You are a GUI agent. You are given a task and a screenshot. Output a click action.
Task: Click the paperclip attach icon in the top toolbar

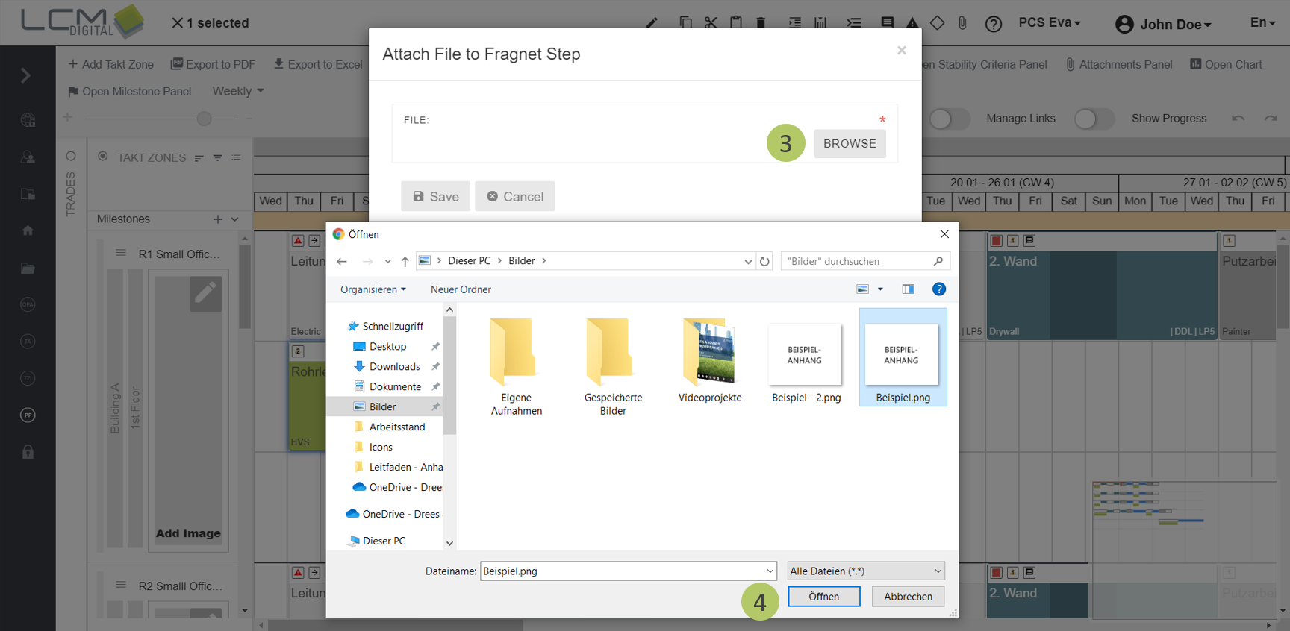[x=962, y=23]
